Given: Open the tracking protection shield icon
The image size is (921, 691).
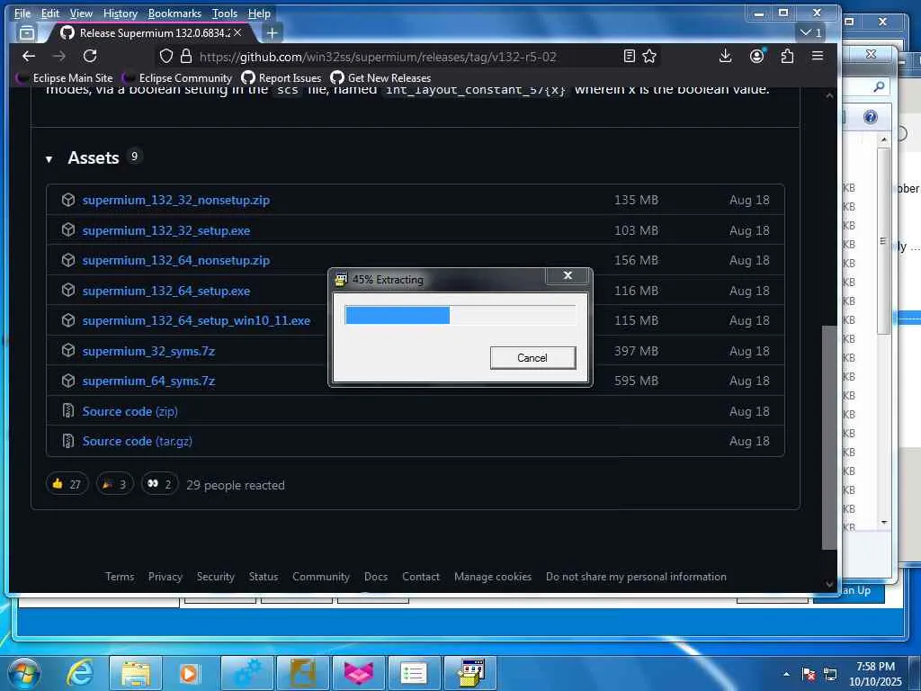Looking at the screenshot, I should click(x=166, y=57).
